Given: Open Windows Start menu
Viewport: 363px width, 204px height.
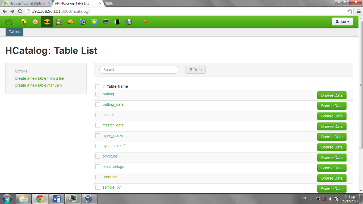Looking at the screenshot, I should click(7, 199).
